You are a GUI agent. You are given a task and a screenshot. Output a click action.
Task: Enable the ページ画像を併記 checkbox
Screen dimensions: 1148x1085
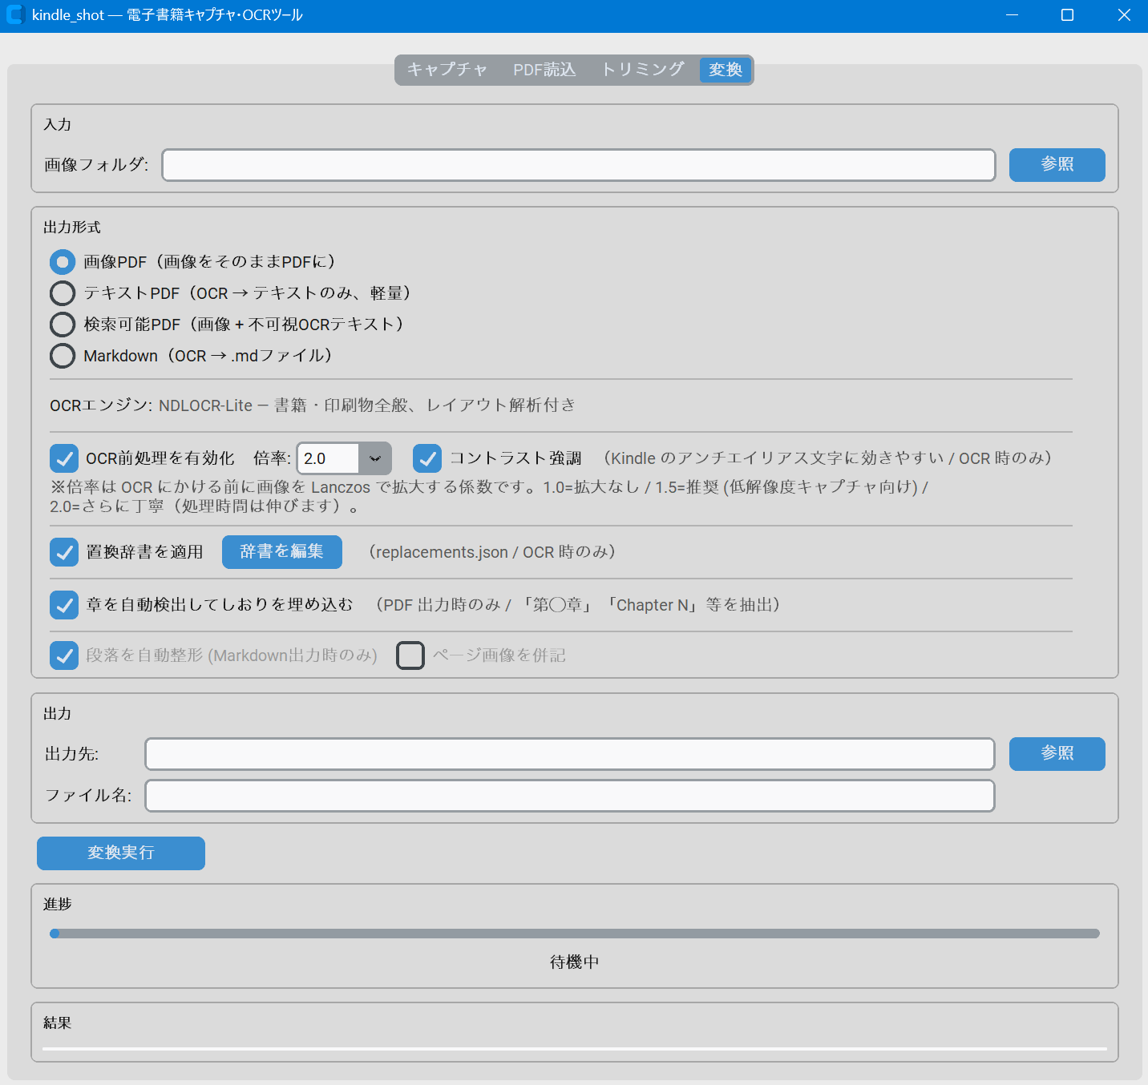click(410, 655)
